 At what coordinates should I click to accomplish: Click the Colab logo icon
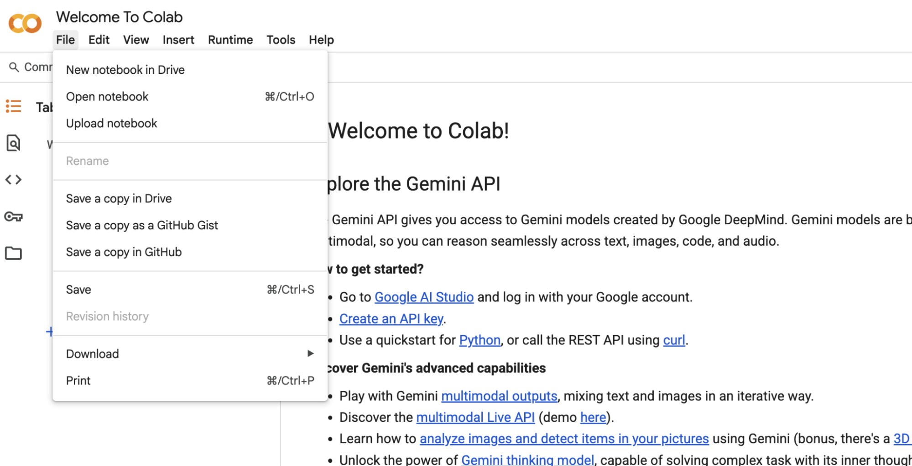(x=25, y=23)
